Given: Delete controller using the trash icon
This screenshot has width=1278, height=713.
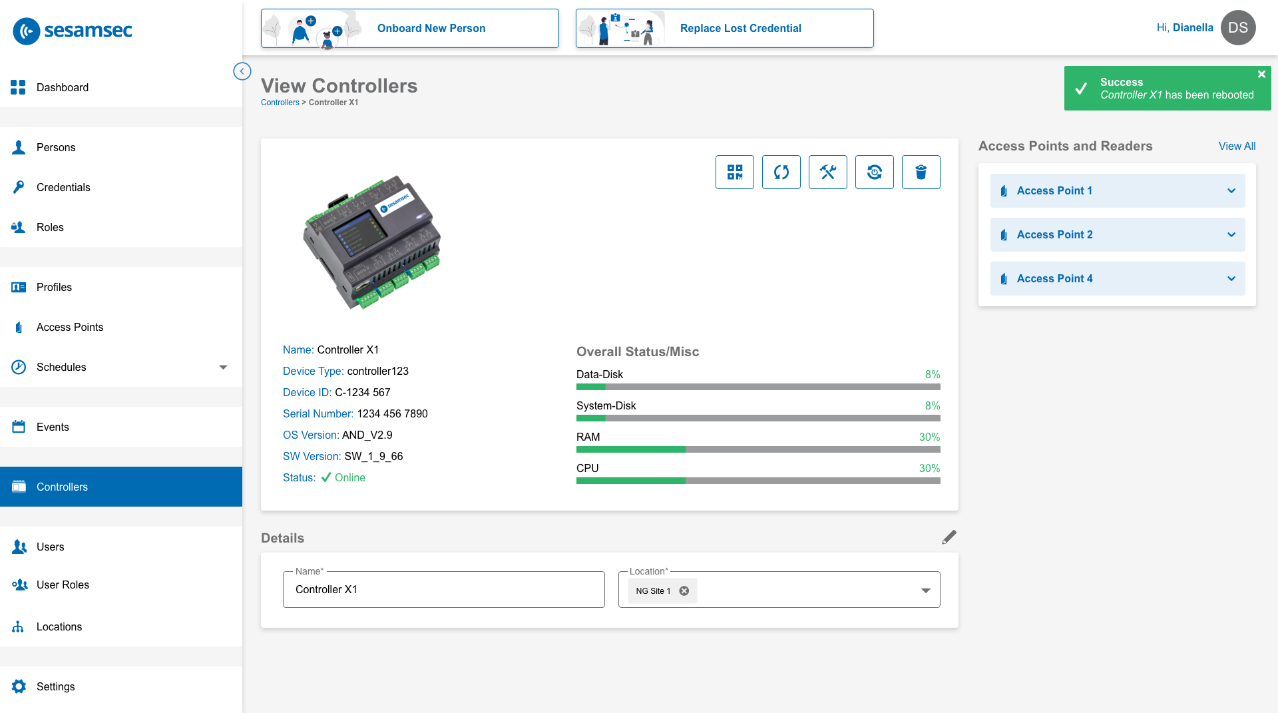Looking at the screenshot, I should [921, 172].
